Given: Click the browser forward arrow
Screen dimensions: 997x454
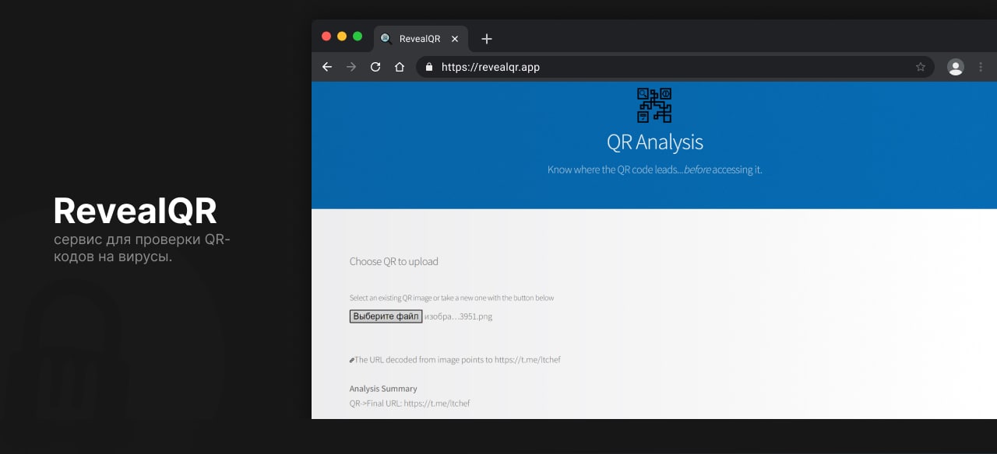Looking at the screenshot, I should pyautogui.click(x=351, y=67).
